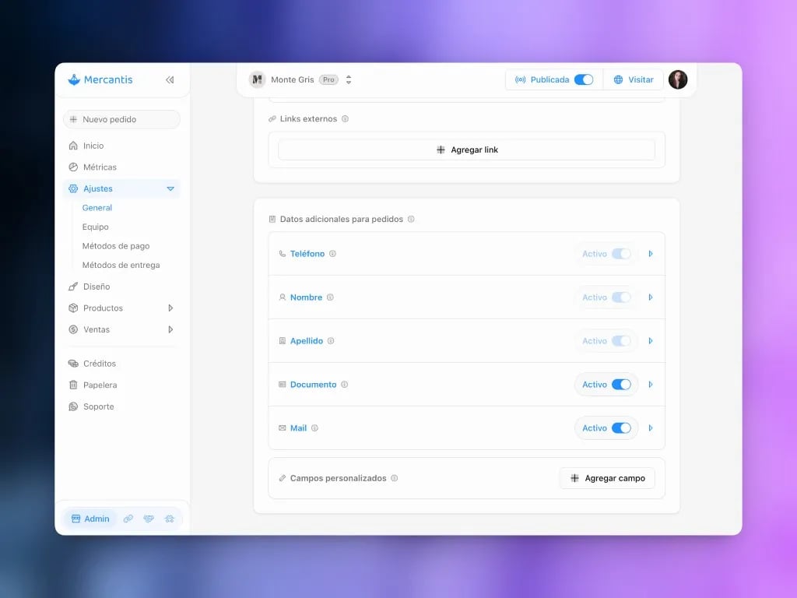This screenshot has width=797, height=598.
Task: Expand the Ventas submenu arrow
Action: click(170, 329)
